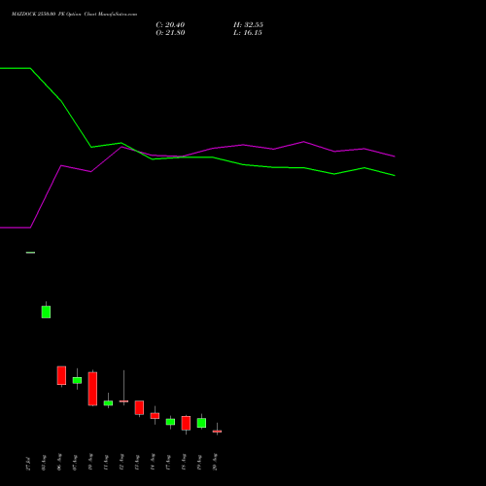Select the 20 Aug date label
This screenshot has width=486, height=486.
tap(215, 462)
